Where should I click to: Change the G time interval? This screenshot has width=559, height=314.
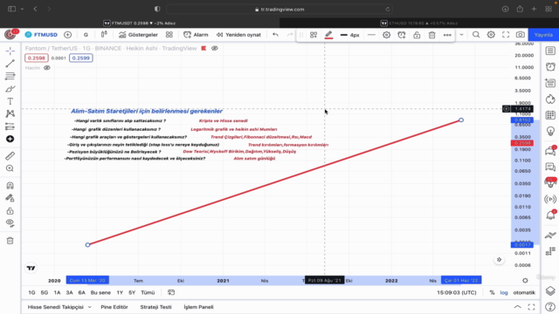click(86, 35)
